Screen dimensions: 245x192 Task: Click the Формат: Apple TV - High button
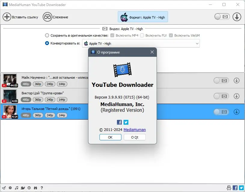click(x=143, y=17)
